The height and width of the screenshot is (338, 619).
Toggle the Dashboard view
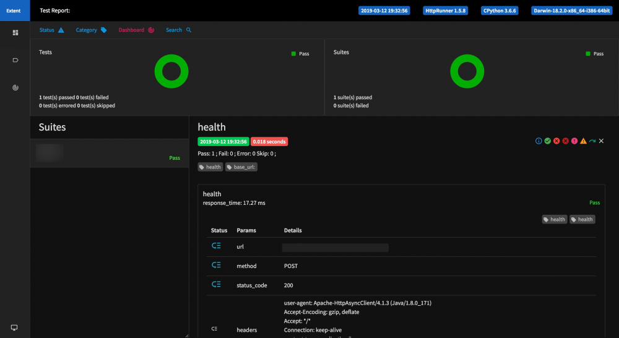pyautogui.click(x=136, y=30)
